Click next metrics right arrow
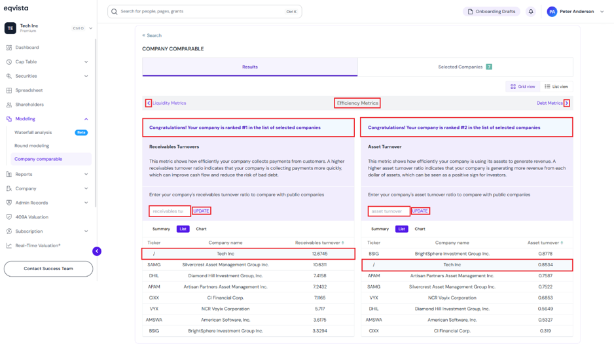This screenshot has width=614, height=346. pos(567,103)
